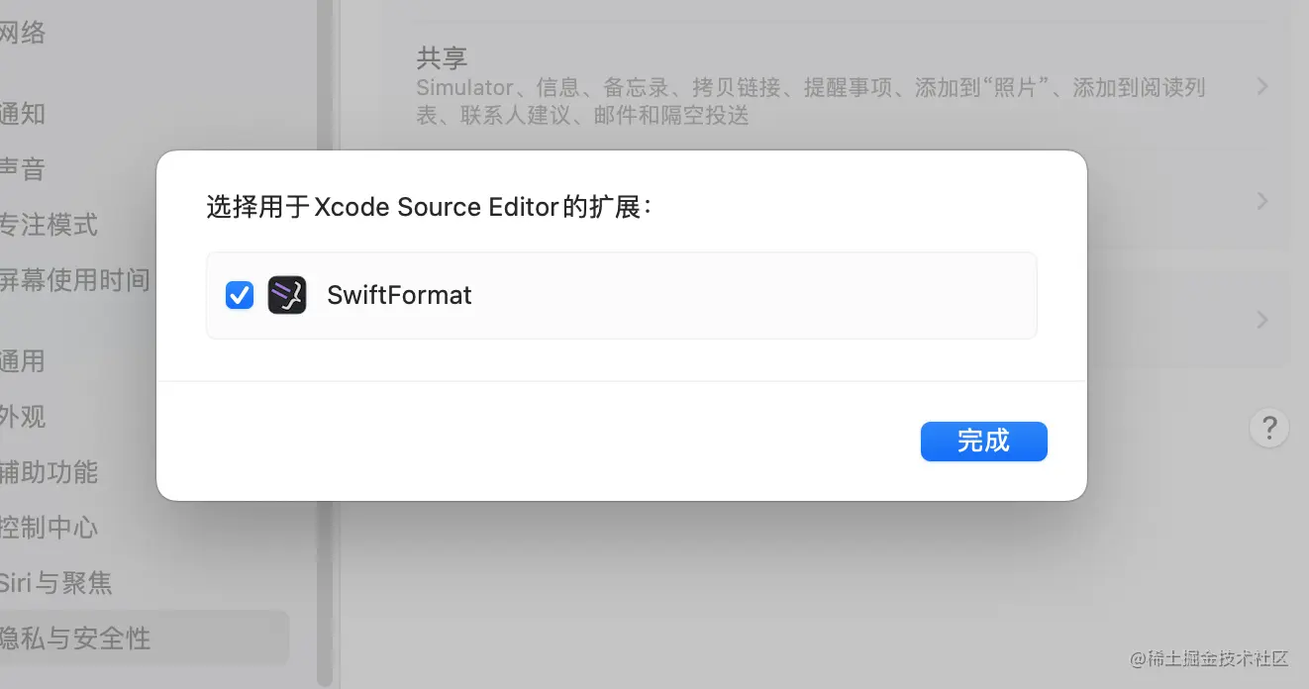Select 屏幕使用时间 in the sidebar
Image resolution: width=1309 pixels, height=689 pixels.
pos(74,280)
